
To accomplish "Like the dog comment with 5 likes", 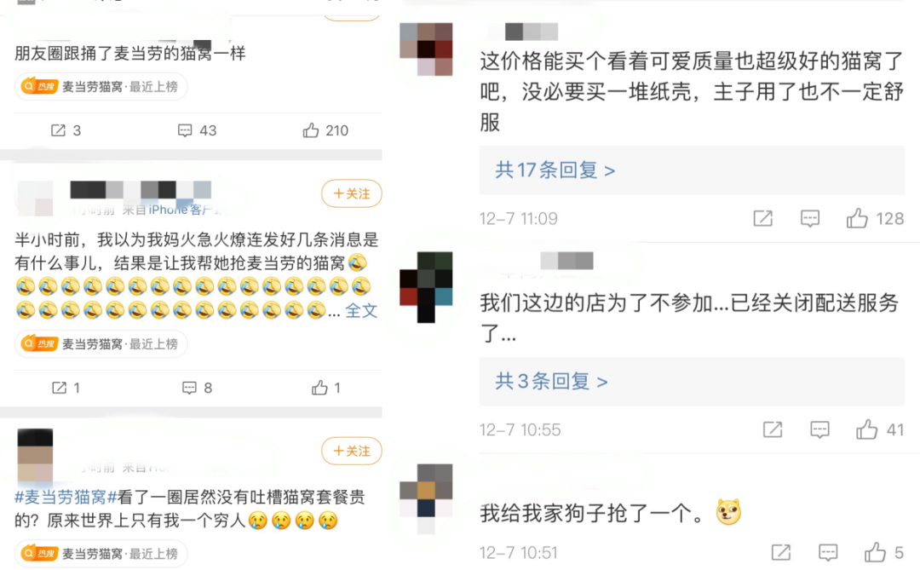I will pos(883,552).
